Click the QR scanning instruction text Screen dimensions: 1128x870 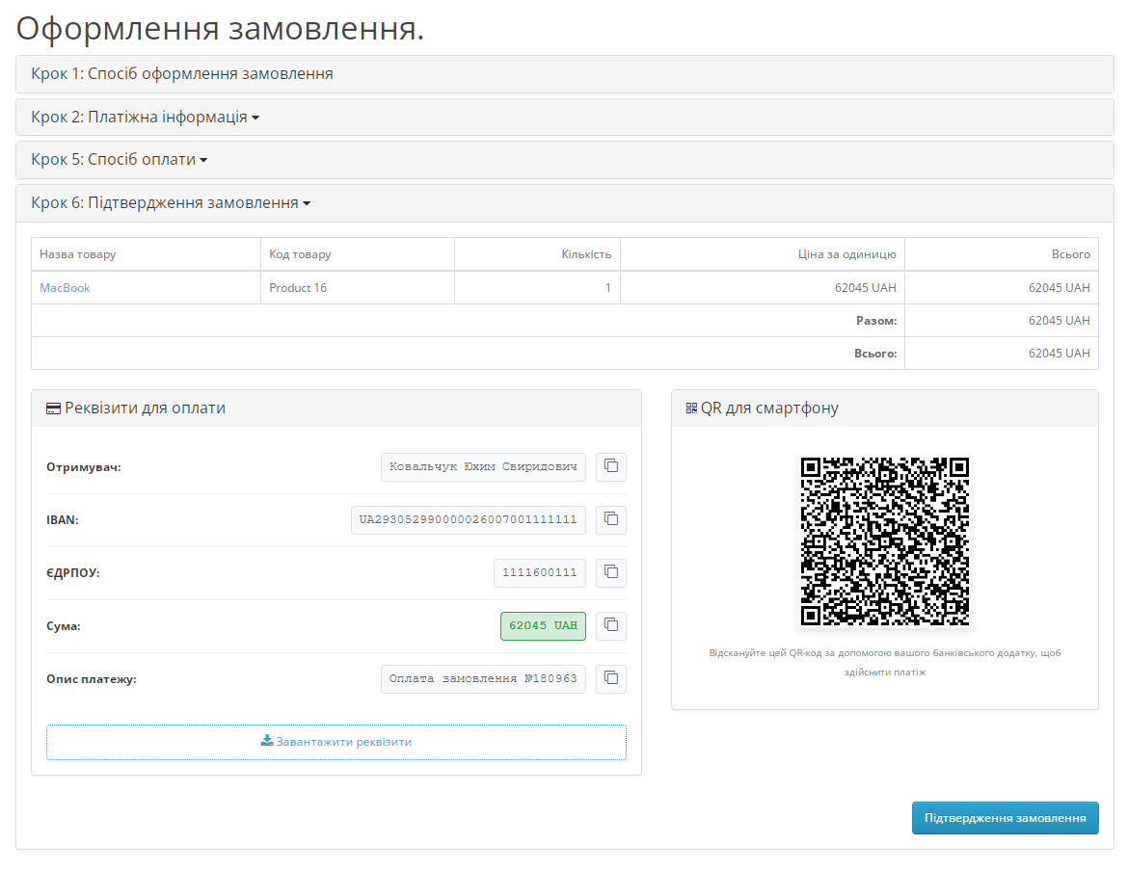[x=885, y=662]
